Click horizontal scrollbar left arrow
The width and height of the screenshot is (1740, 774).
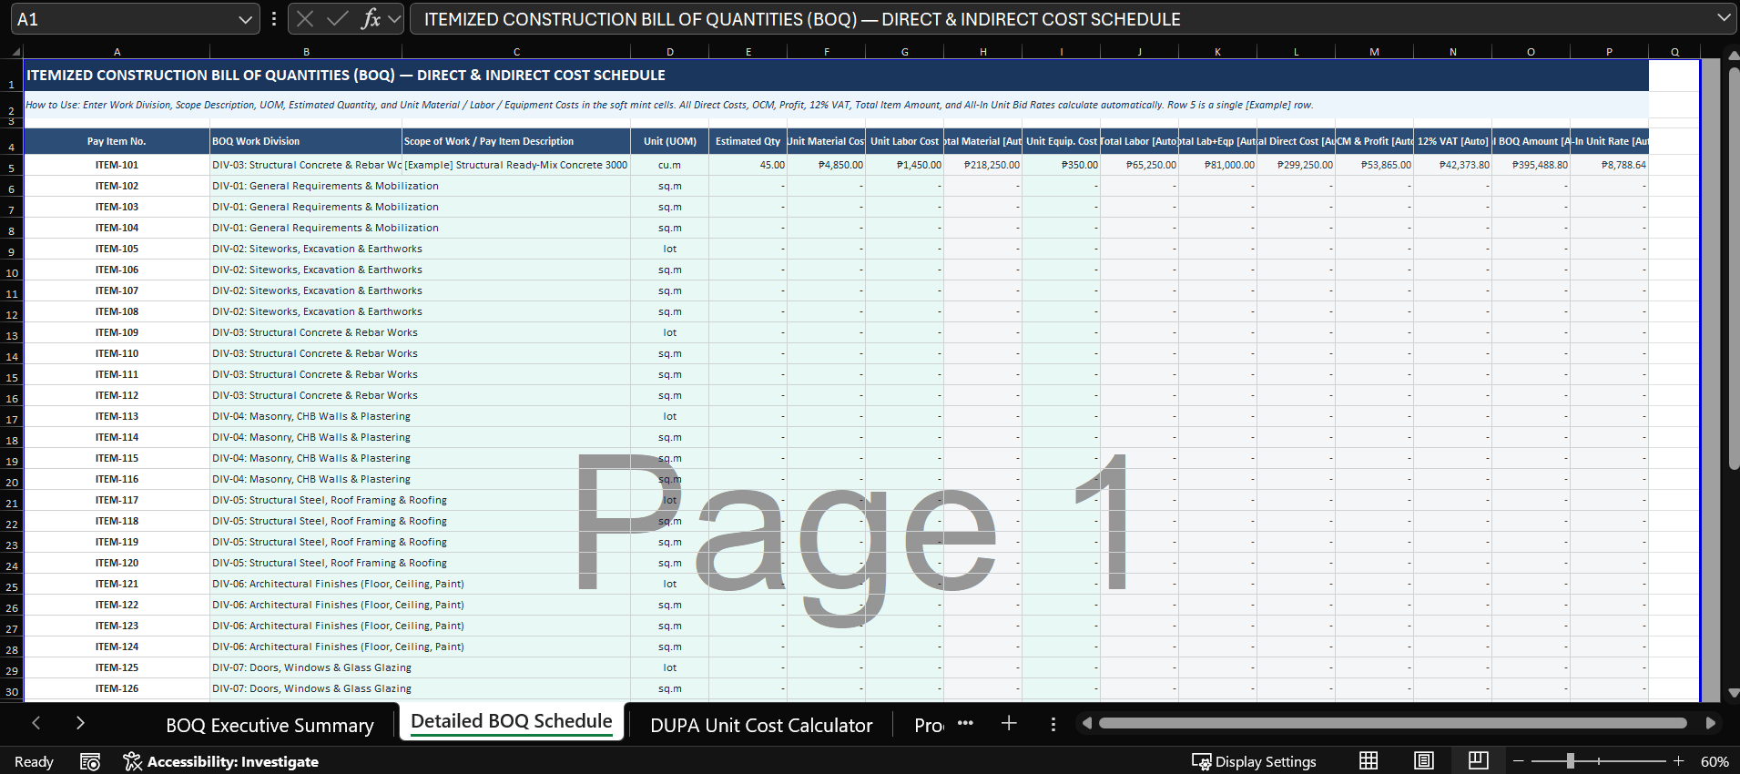pyautogui.click(x=1086, y=723)
